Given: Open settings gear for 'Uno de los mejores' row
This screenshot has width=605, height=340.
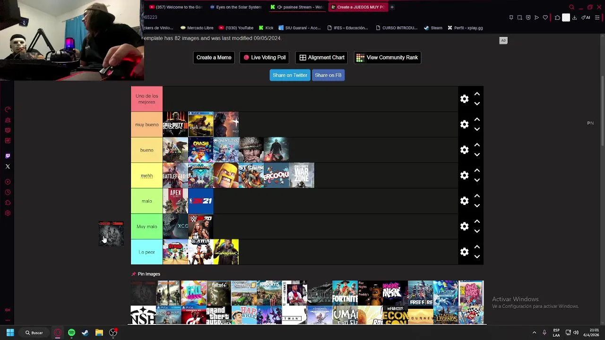Looking at the screenshot, I should click(x=464, y=99).
